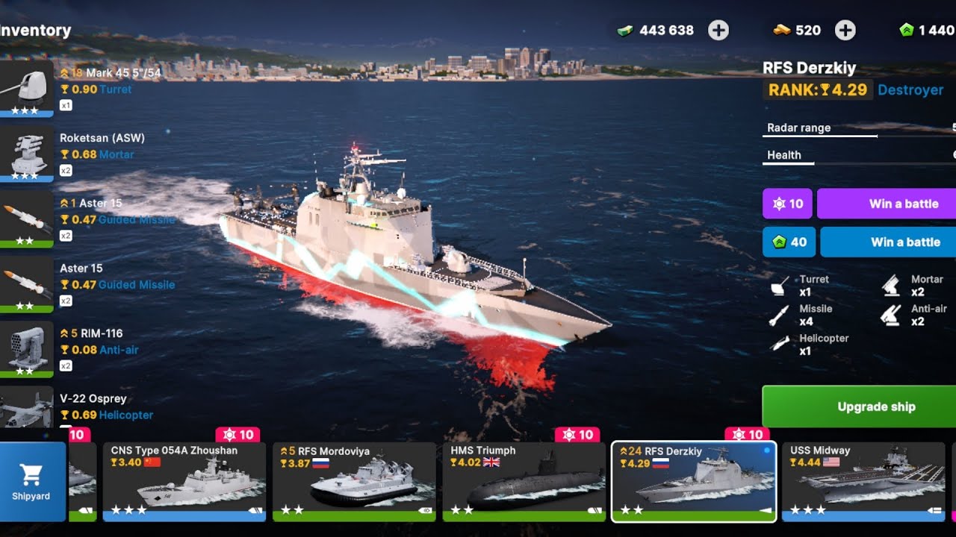Add gold with the plus icon
The height and width of the screenshot is (537, 956).
pos(845,30)
